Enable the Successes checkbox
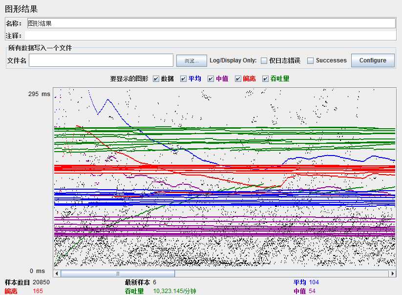The image size is (402, 295). pyautogui.click(x=310, y=60)
